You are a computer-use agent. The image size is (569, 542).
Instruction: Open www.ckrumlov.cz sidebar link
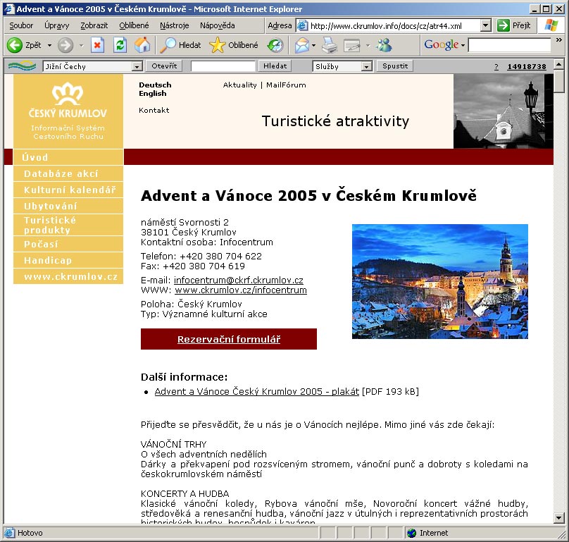pos(68,276)
